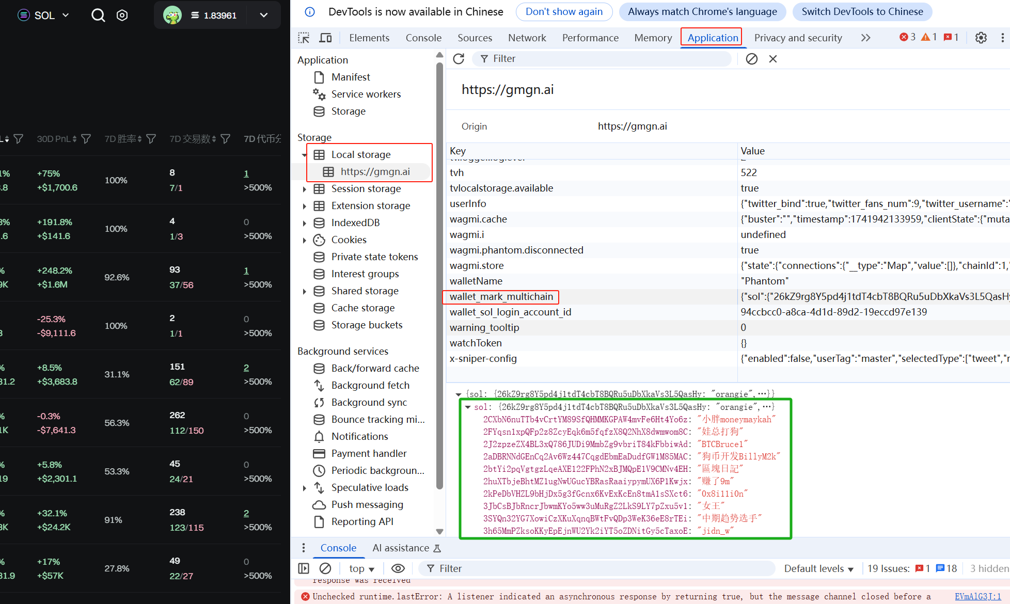Screen dimensions: 1010x604
Task: Open DevTools settings gear
Action: 981,38
